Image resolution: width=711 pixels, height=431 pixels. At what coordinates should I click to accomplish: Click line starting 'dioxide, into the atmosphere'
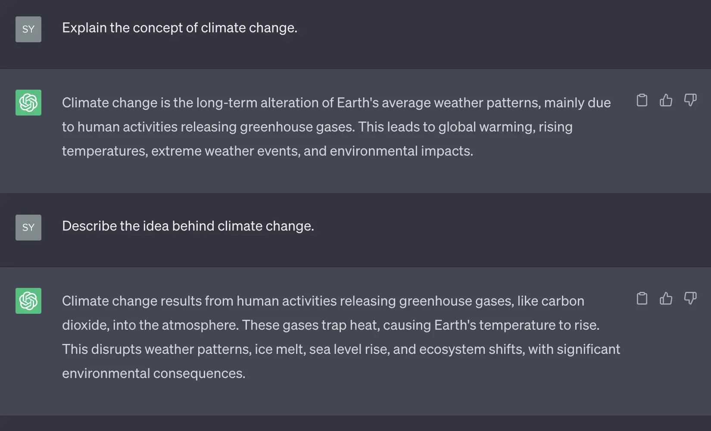331,325
